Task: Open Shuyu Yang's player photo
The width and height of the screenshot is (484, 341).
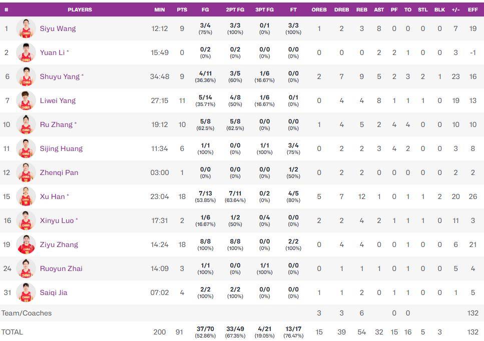Action: point(26,76)
